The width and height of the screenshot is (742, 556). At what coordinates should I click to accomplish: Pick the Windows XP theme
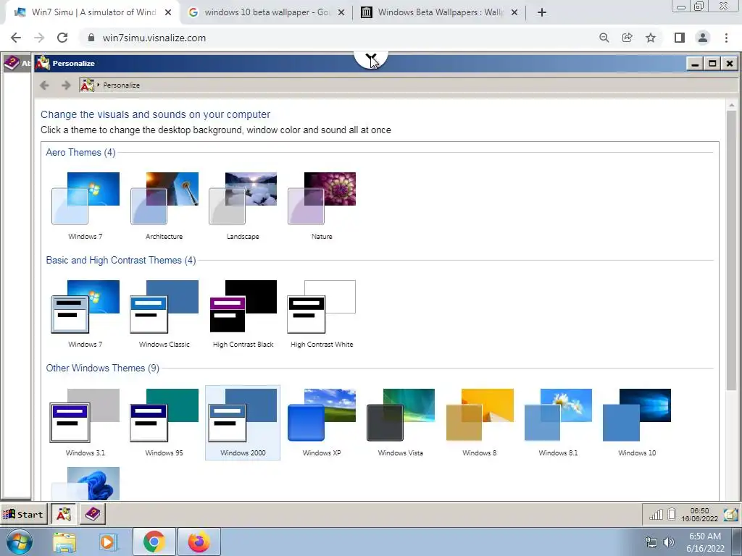click(322, 422)
